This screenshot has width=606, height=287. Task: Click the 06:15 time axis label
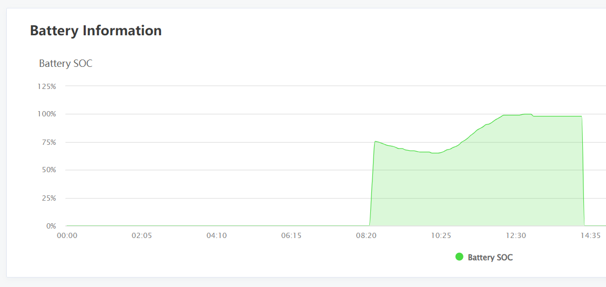[x=291, y=236]
